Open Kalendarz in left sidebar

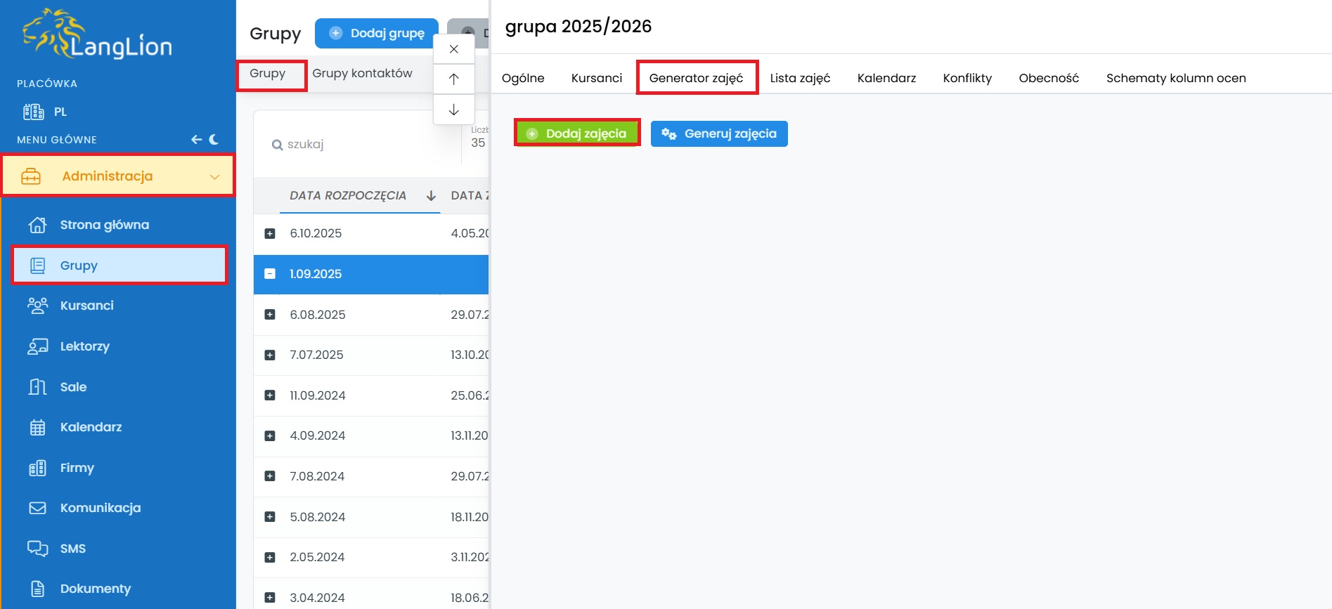pos(91,427)
